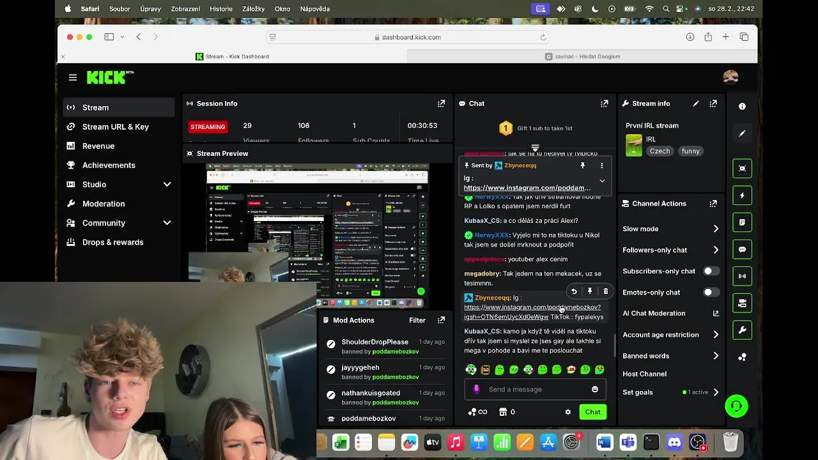Click the info icon in right toolbar
The height and width of the screenshot is (460, 818).
pos(742,107)
